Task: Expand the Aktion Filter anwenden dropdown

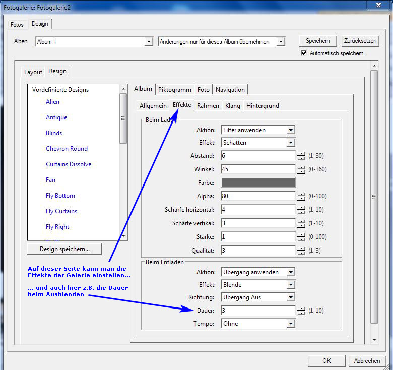Action: pyautogui.click(x=290, y=130)
